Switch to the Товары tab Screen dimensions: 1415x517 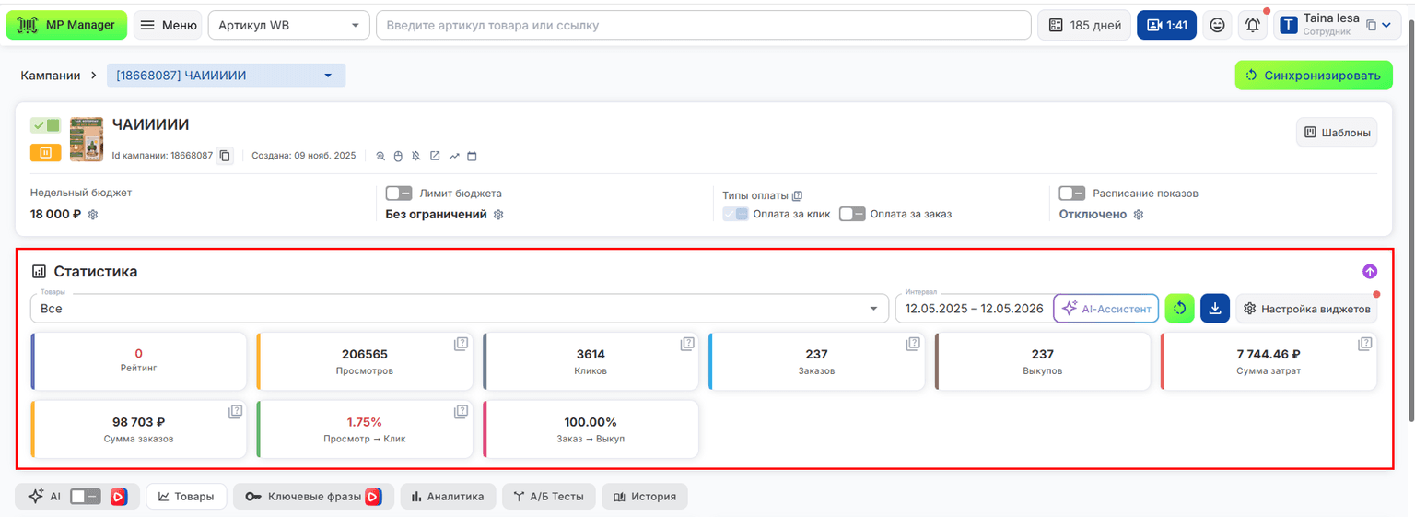pos(187,496)
